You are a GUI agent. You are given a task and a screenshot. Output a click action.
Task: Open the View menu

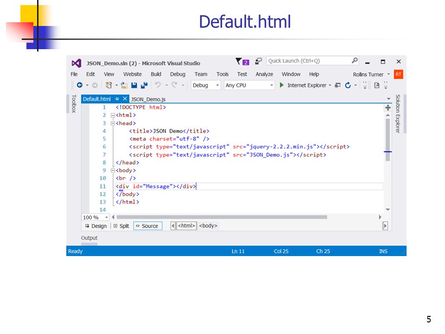tap(109, 74)
